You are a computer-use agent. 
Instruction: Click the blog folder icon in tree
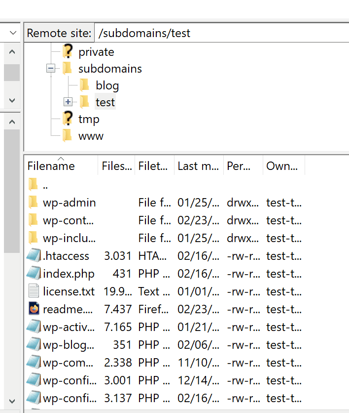point(84,85)
